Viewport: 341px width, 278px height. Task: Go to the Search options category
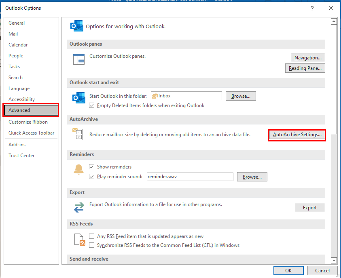click(x=31, y=77)
